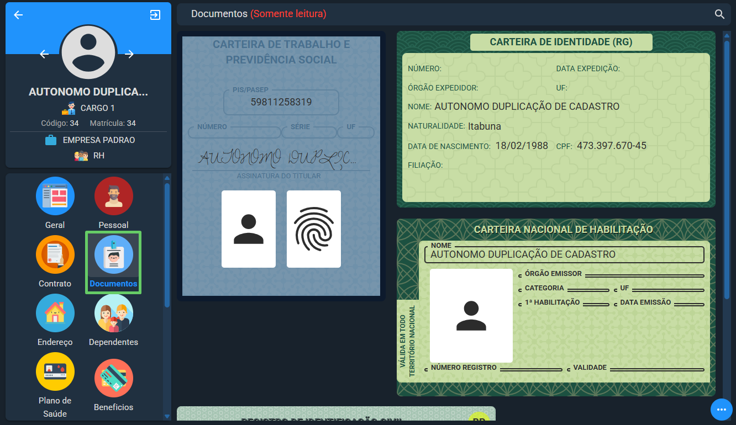
Task: Open the Endereço section
Action: click(55, 320)
